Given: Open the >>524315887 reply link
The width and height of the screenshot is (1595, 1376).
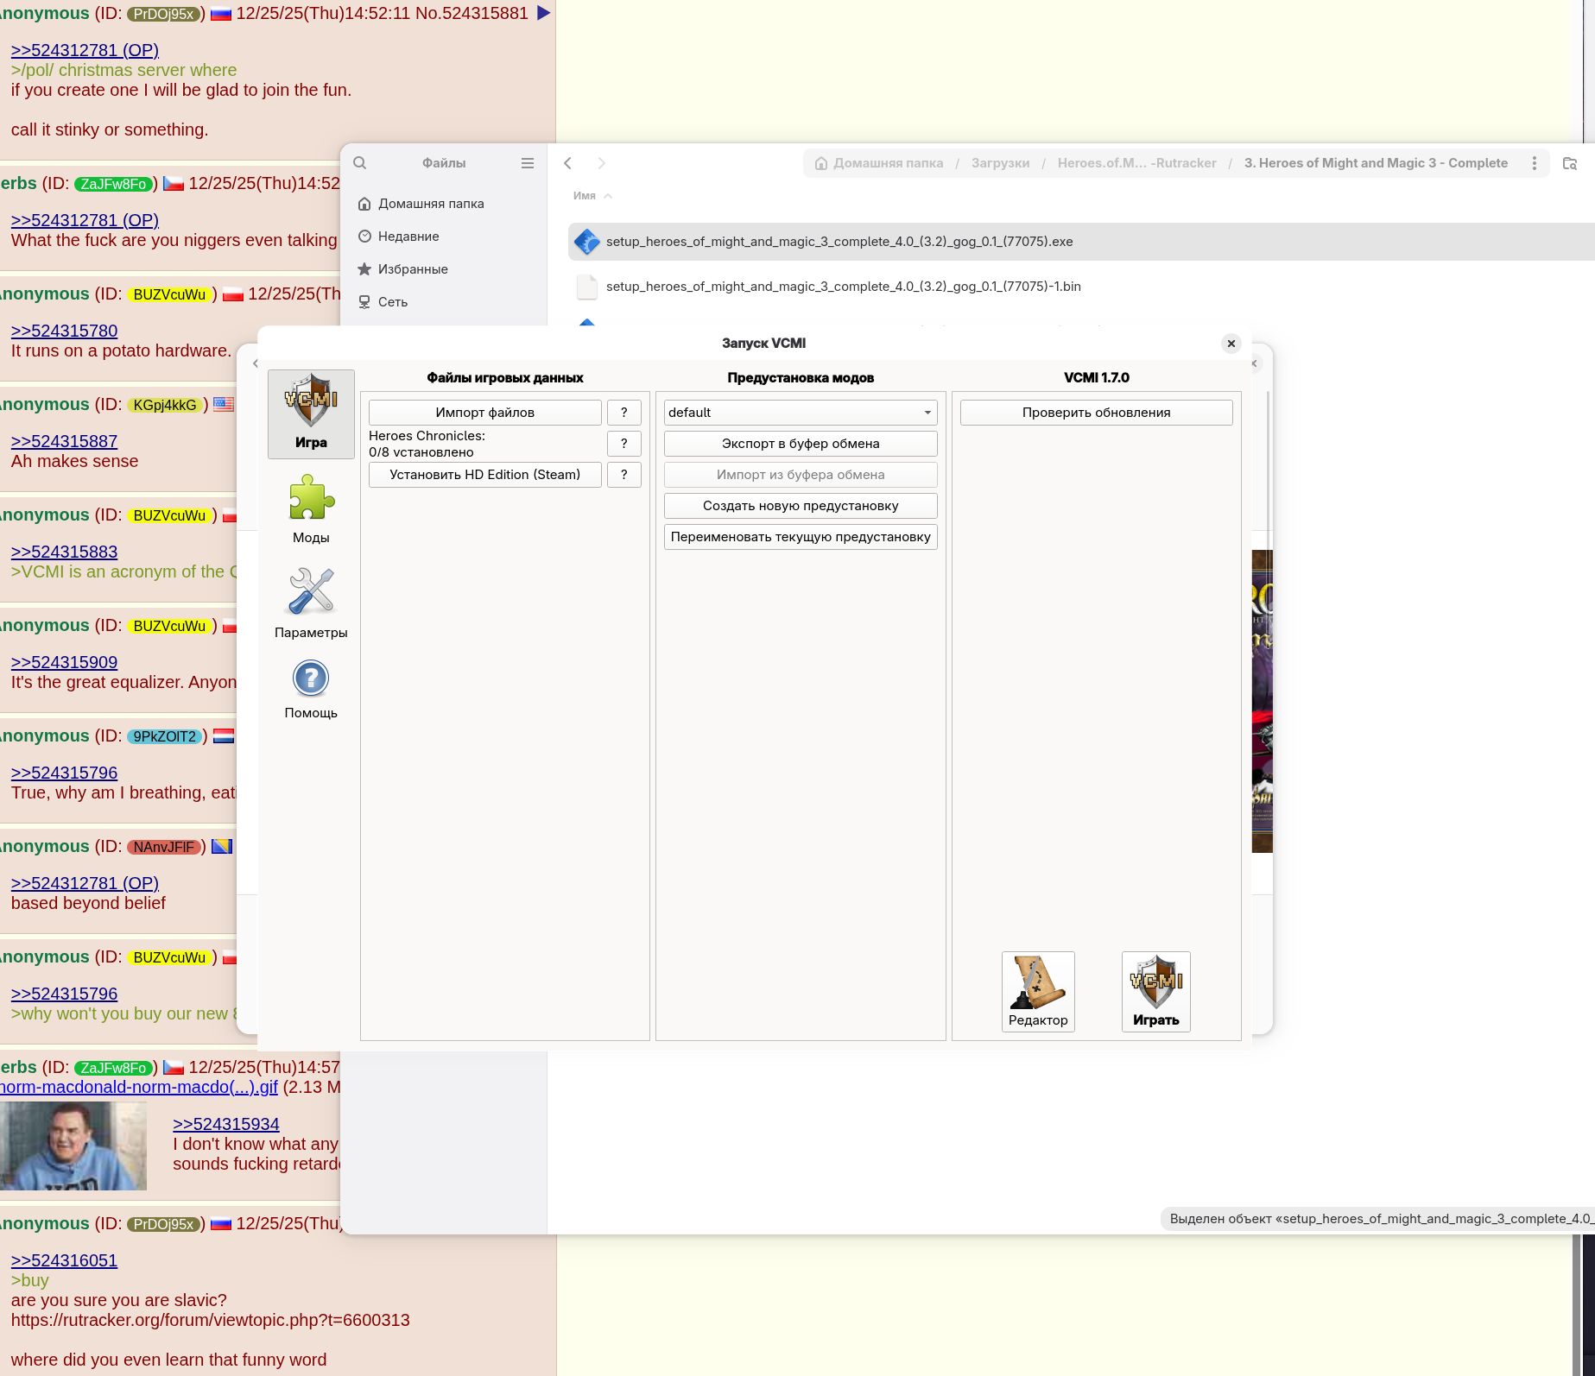Looking at the screenshot, I should 64,441.
